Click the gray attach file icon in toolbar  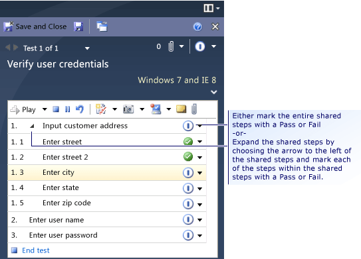tap(194, 109)
